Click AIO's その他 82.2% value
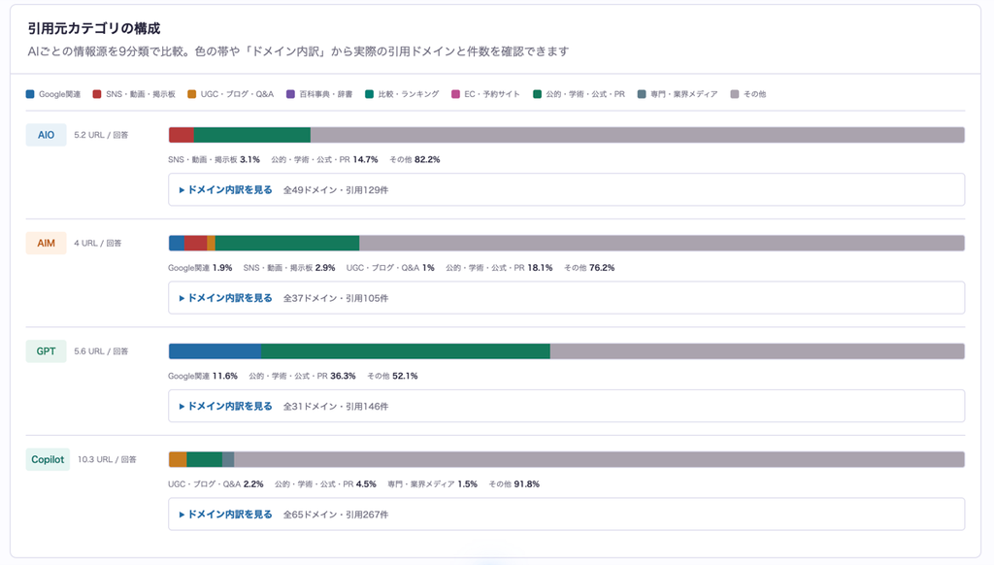 (x=414, y=159)
